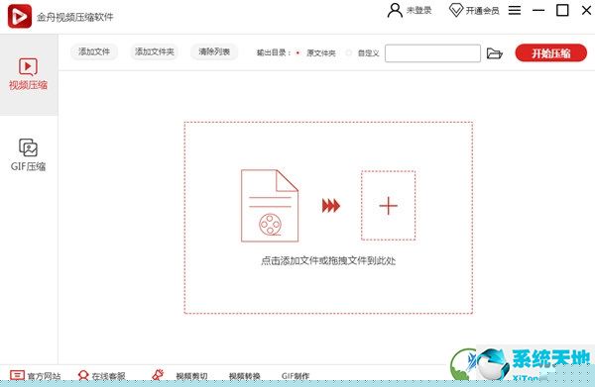
Task: Browse output folder with open-folder icon
Action: (495, 53)
